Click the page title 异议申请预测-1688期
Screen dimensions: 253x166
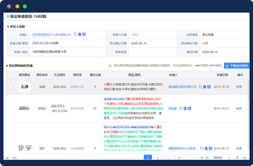[x=28, y=17]
